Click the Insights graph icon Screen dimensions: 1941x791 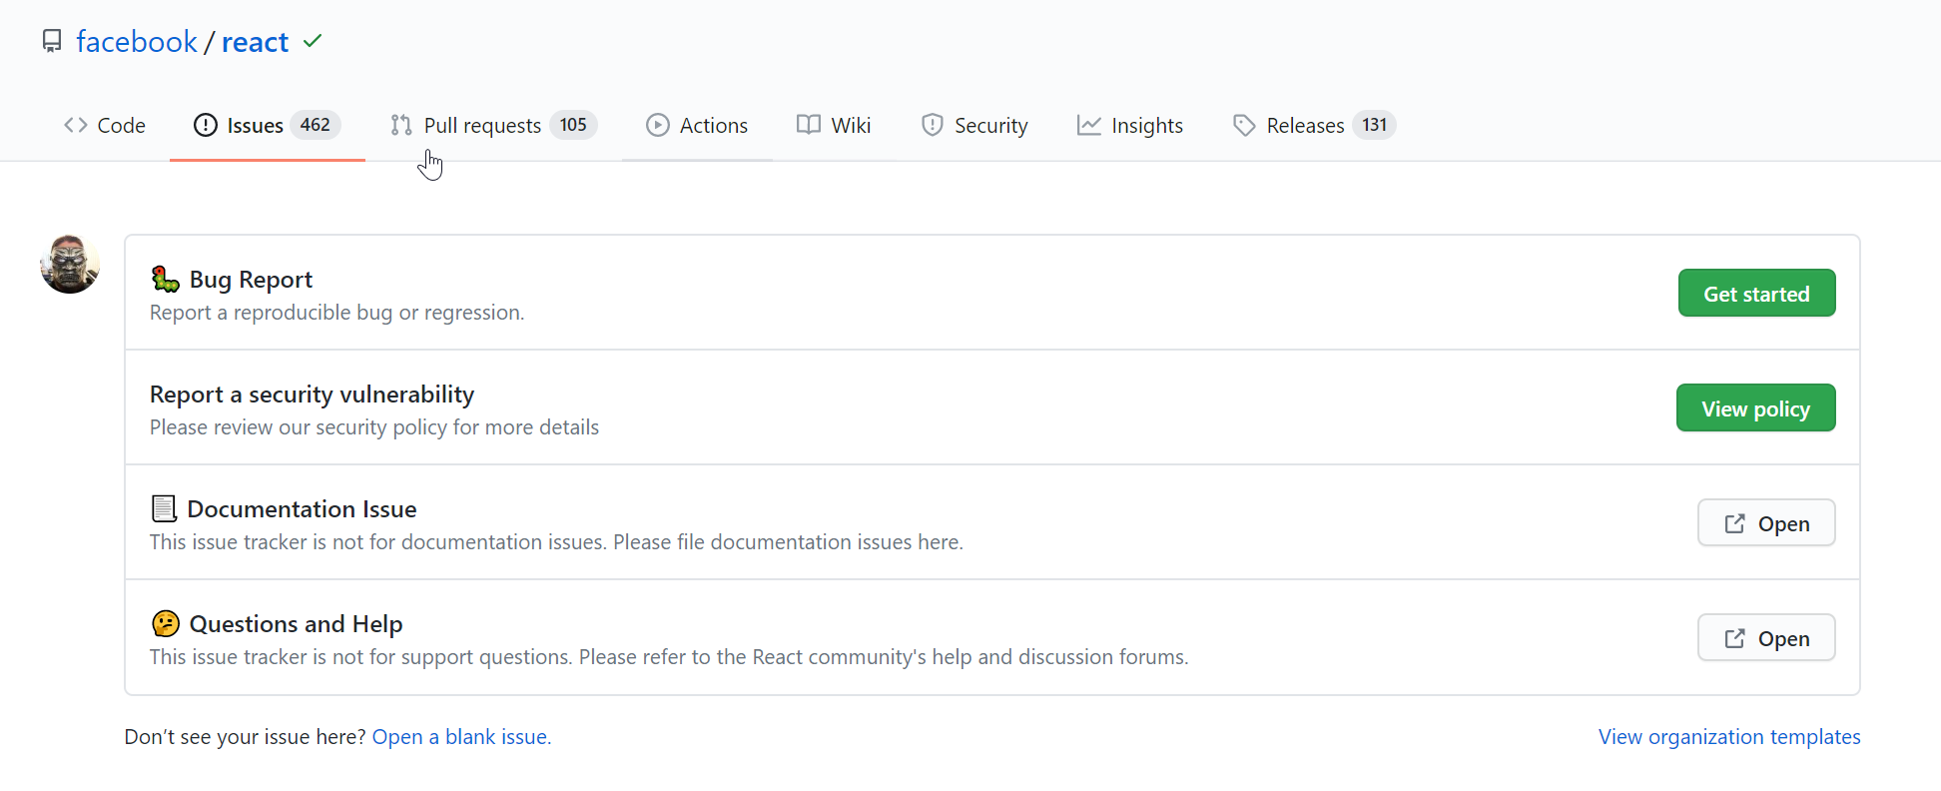[x=1089, y=125]
